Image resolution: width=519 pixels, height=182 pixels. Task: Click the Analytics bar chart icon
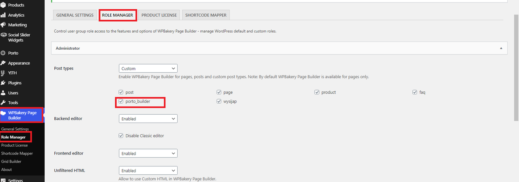pos(3,15)
